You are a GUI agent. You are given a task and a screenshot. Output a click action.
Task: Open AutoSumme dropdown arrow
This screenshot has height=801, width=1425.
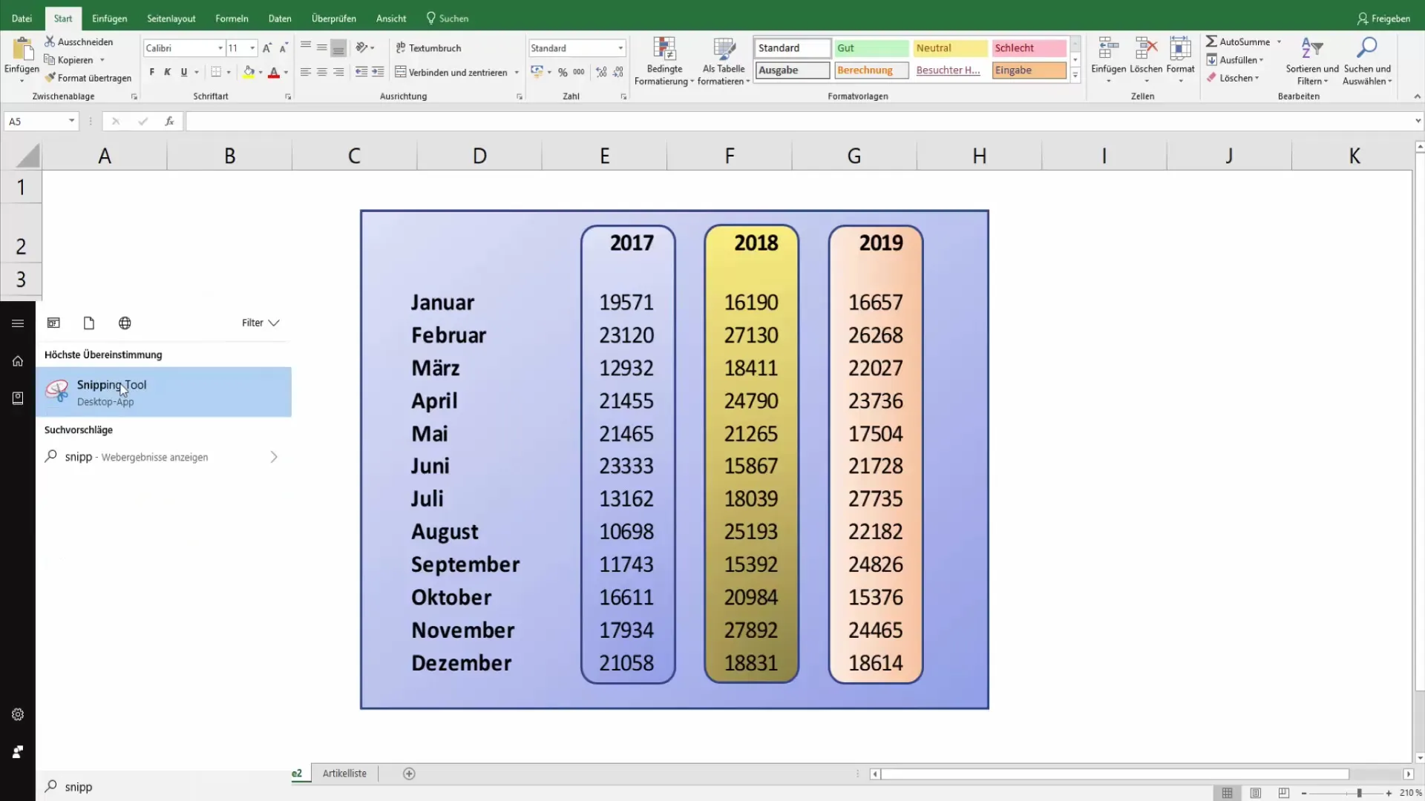click(x=1279, y=42)
